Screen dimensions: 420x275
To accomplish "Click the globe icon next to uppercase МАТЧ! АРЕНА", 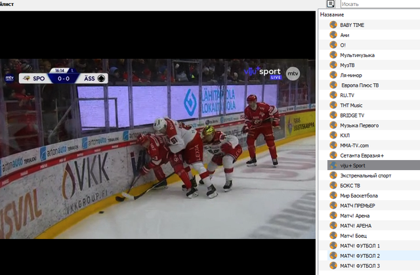I will pyautogui.click(x=333, y=226).
